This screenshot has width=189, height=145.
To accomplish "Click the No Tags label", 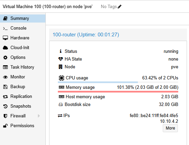I will coord(109,7).
